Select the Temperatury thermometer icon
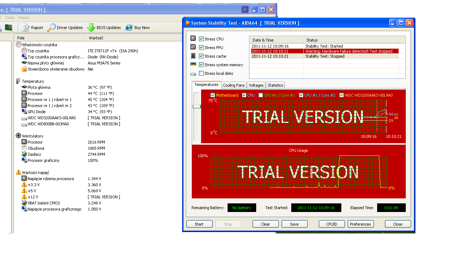The image size is (458, 275). 19,81
